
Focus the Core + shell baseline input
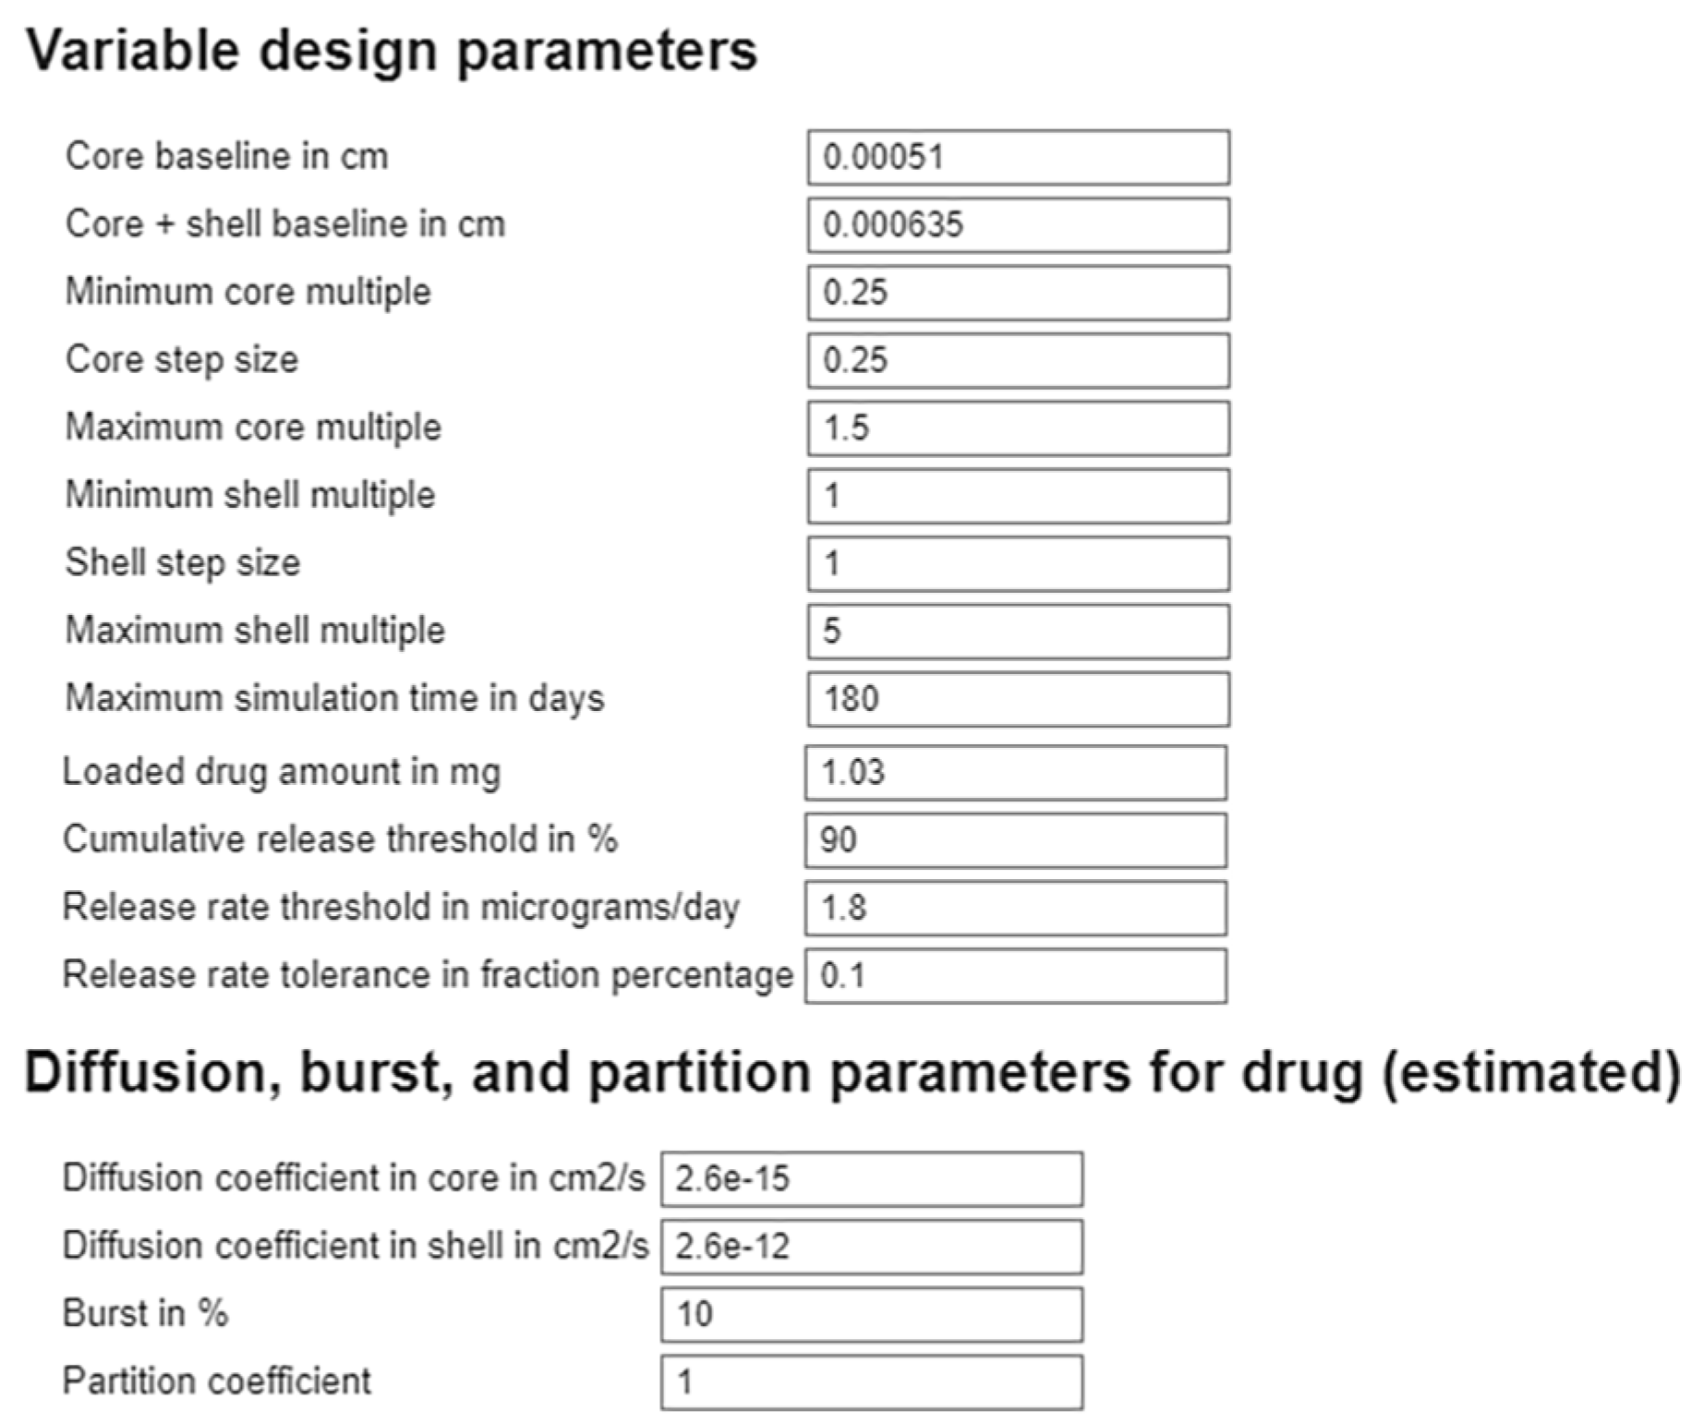click(x=1018, y=224)
